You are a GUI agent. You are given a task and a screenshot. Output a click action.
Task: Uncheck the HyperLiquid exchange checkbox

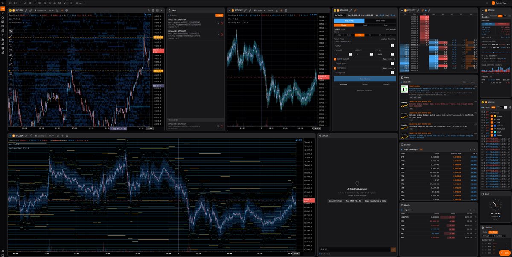(x=492, y=129)
